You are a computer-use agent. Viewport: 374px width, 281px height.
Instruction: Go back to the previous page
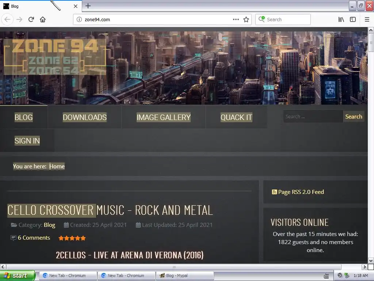[7, 19]
